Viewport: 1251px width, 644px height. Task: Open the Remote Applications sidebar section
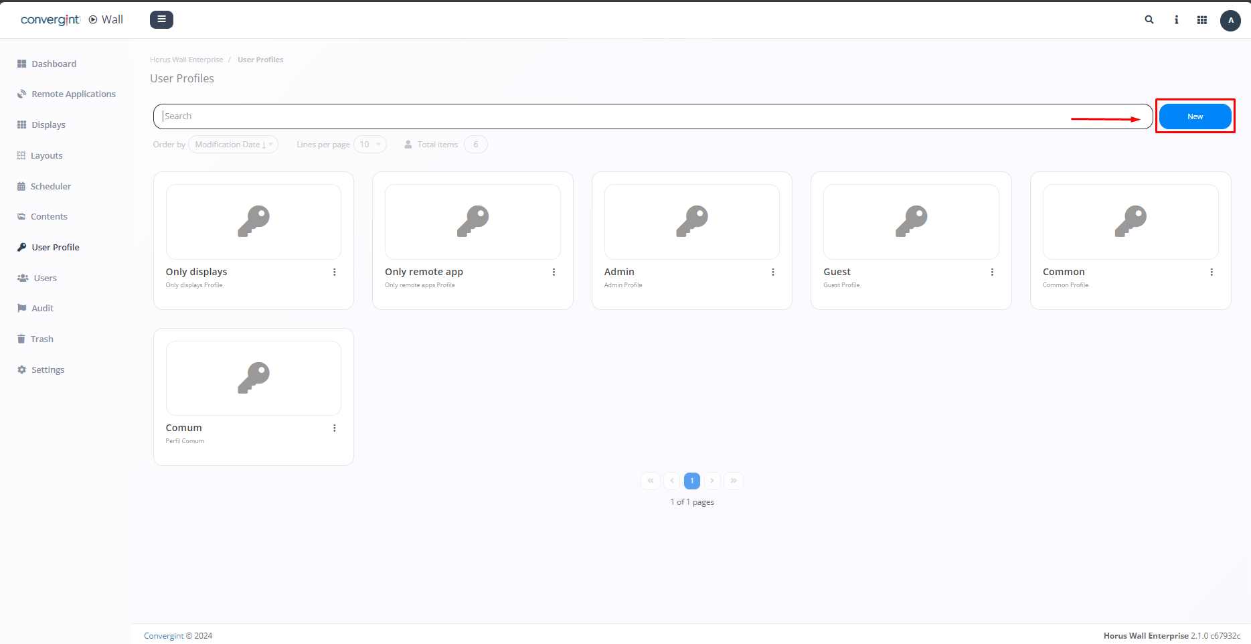tap(72, 94)
